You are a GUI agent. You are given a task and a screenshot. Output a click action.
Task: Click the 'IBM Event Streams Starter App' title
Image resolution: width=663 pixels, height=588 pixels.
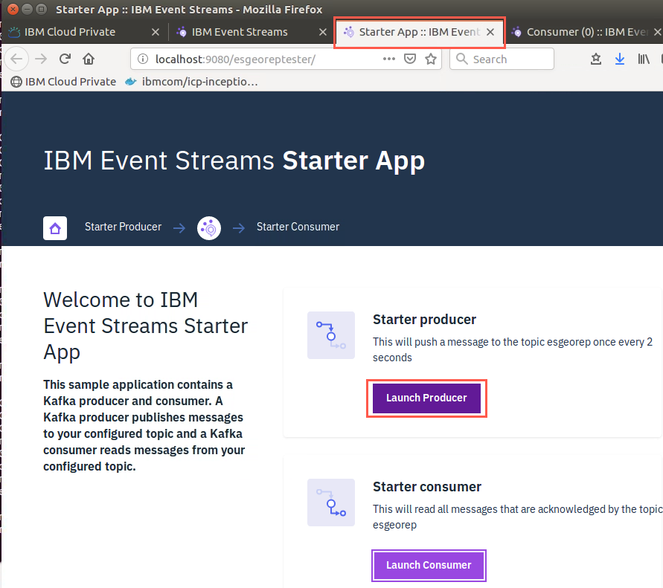(x=234, y=161)
